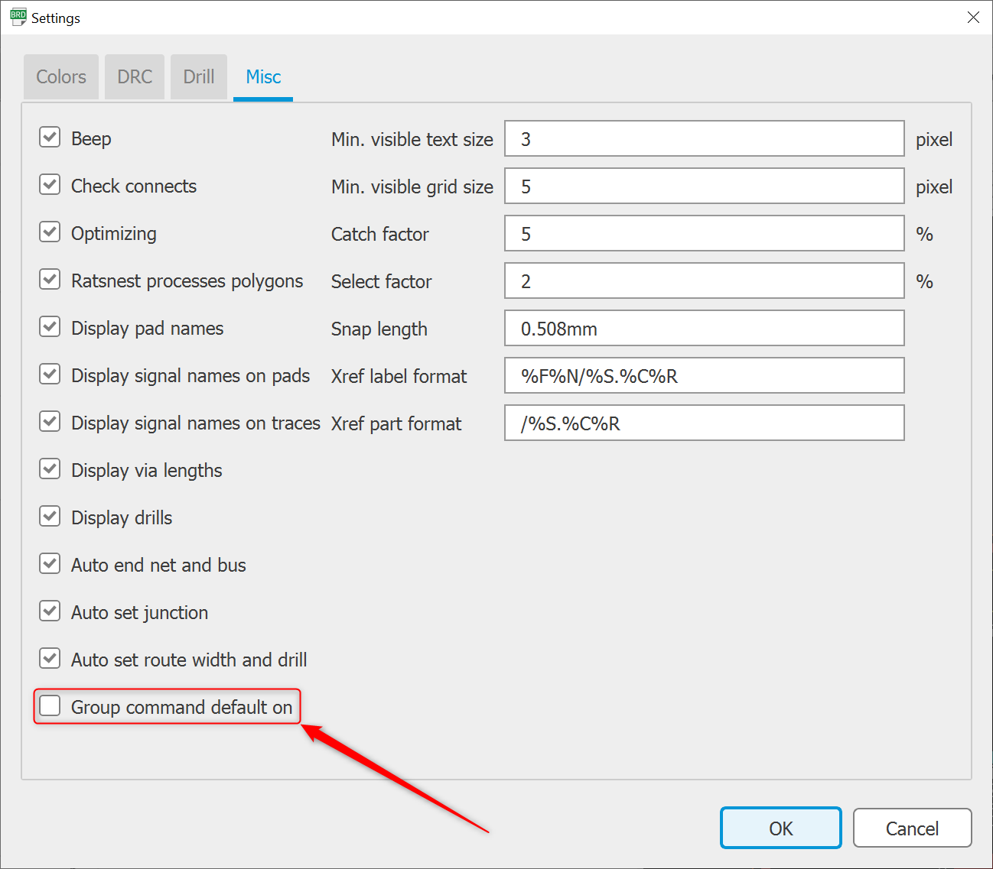The image size is (993, 869).
Task: Enable Group command default on
Action: (49, 705)
